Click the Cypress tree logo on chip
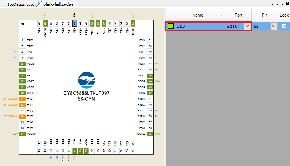 click(x=87, y=80)
